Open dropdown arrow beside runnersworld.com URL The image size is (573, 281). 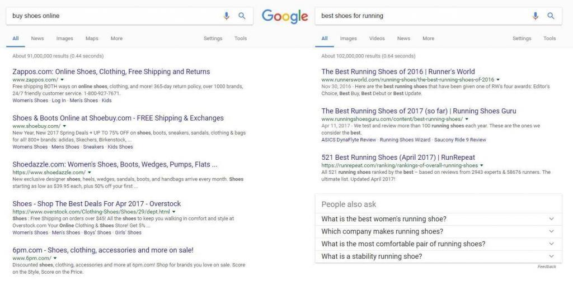click(498, 79)
